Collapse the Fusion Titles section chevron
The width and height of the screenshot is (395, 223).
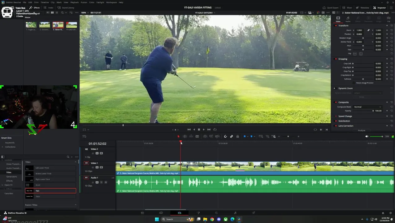click(x=75, y=205)
